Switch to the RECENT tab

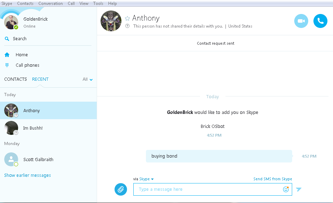click(40, 79)
